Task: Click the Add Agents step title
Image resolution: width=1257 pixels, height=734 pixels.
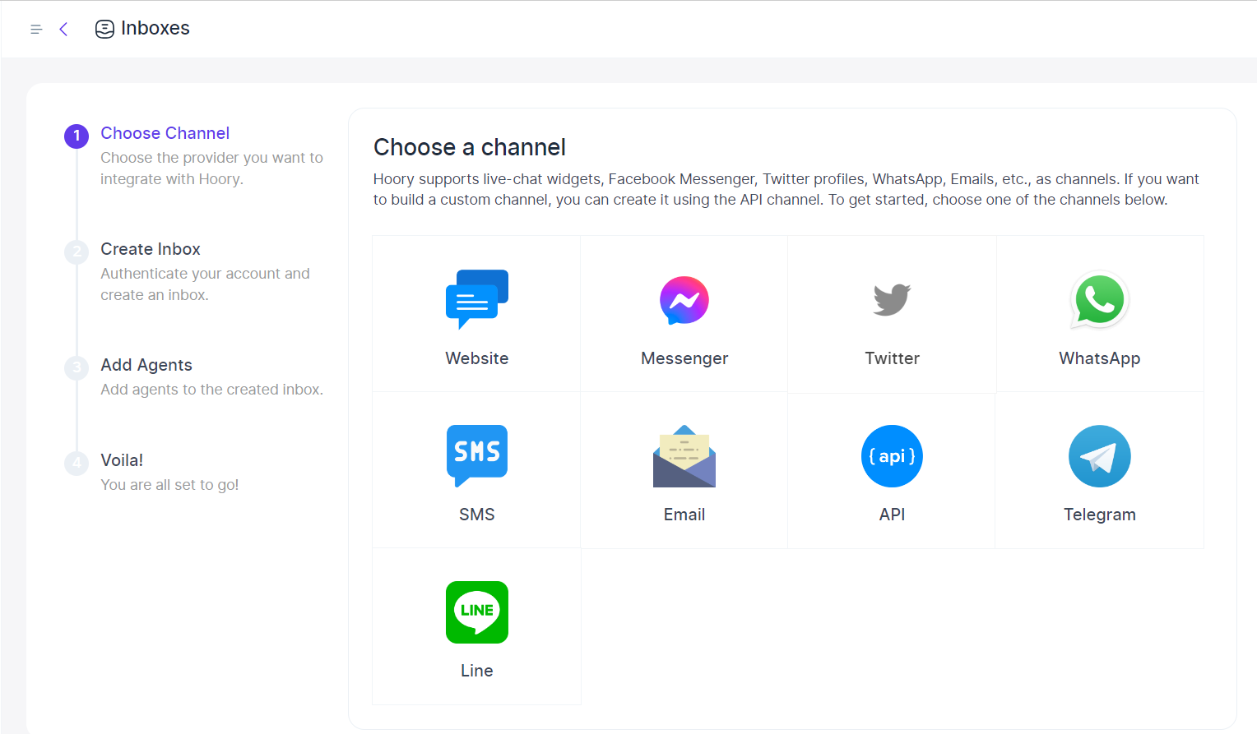Action: [x=146, y=365]
